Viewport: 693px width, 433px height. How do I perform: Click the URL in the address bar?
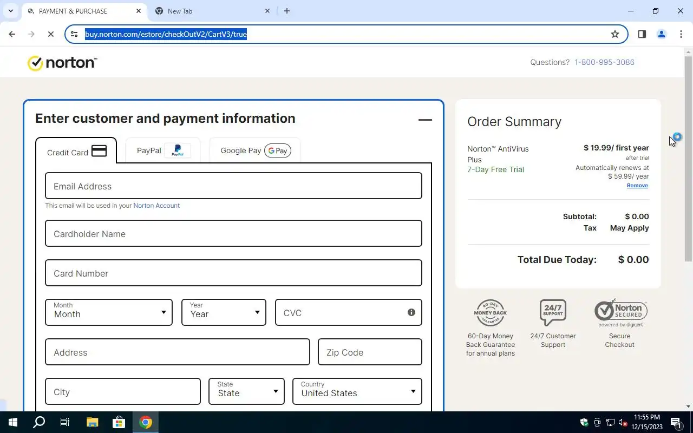166,34
